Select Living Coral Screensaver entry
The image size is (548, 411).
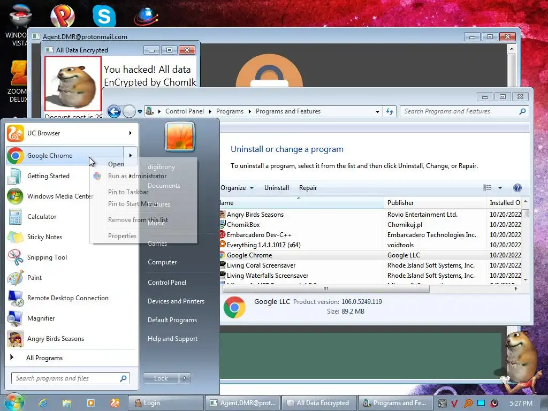click(370, 265)
